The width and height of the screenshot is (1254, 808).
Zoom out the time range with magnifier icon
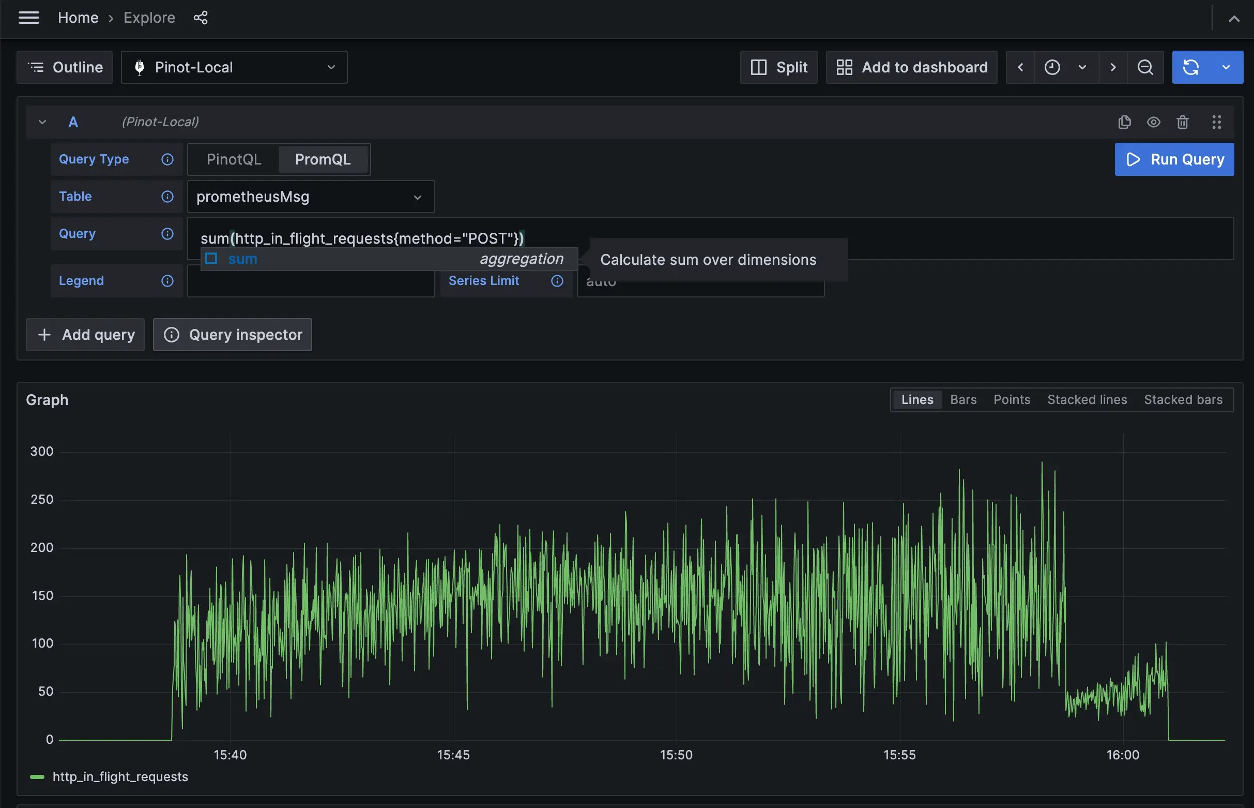pyautogui.click(x=1145, y=67)
